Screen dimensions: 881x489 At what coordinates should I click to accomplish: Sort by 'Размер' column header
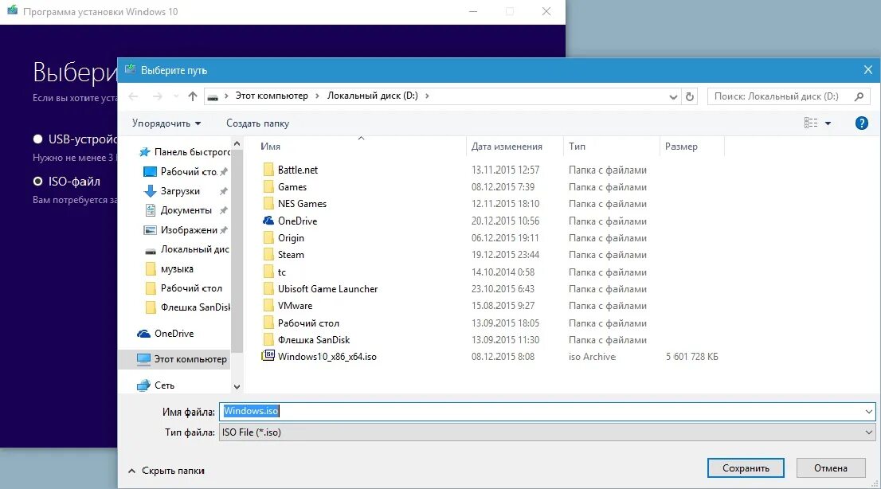[681, 146]
